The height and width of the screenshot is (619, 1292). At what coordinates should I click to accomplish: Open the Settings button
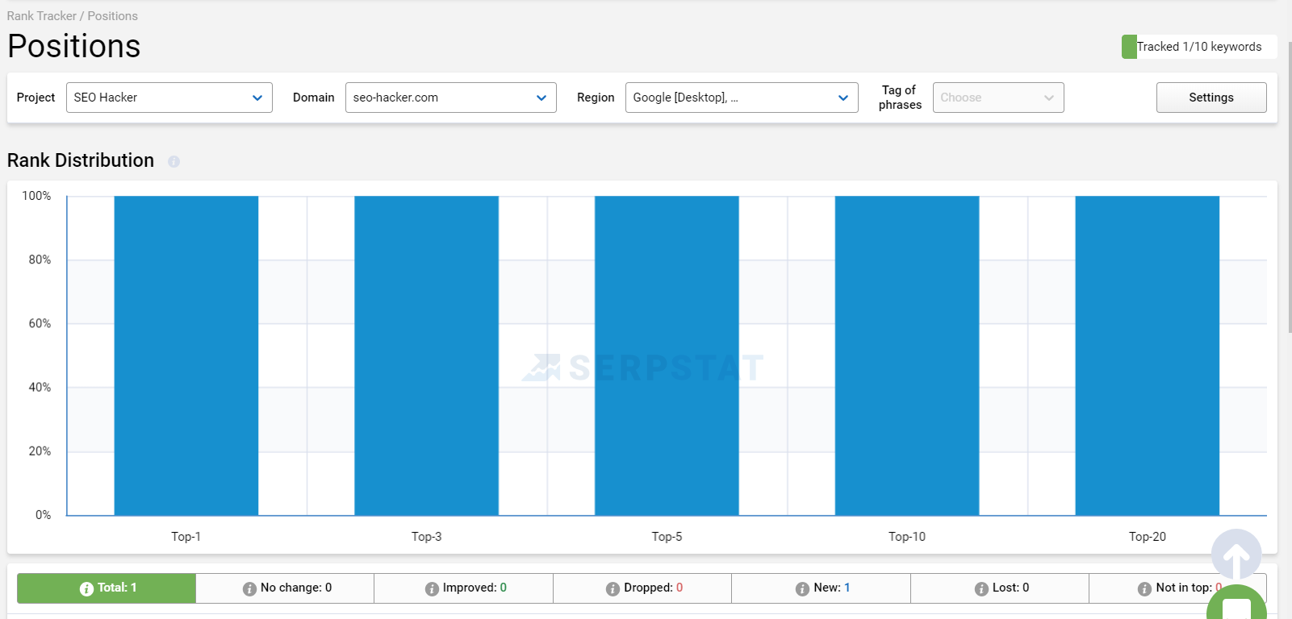1210,98
